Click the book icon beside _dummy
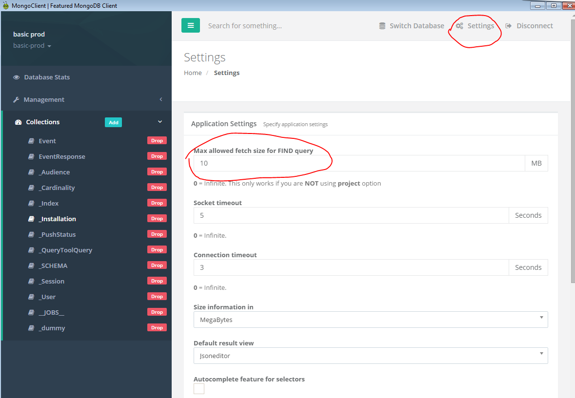 pos(32,328)
